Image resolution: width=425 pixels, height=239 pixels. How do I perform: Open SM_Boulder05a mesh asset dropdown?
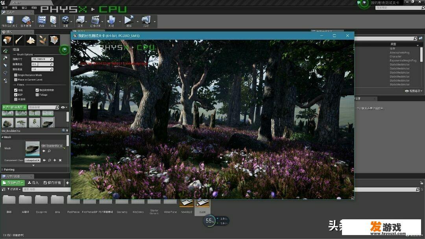pos(52,146)
